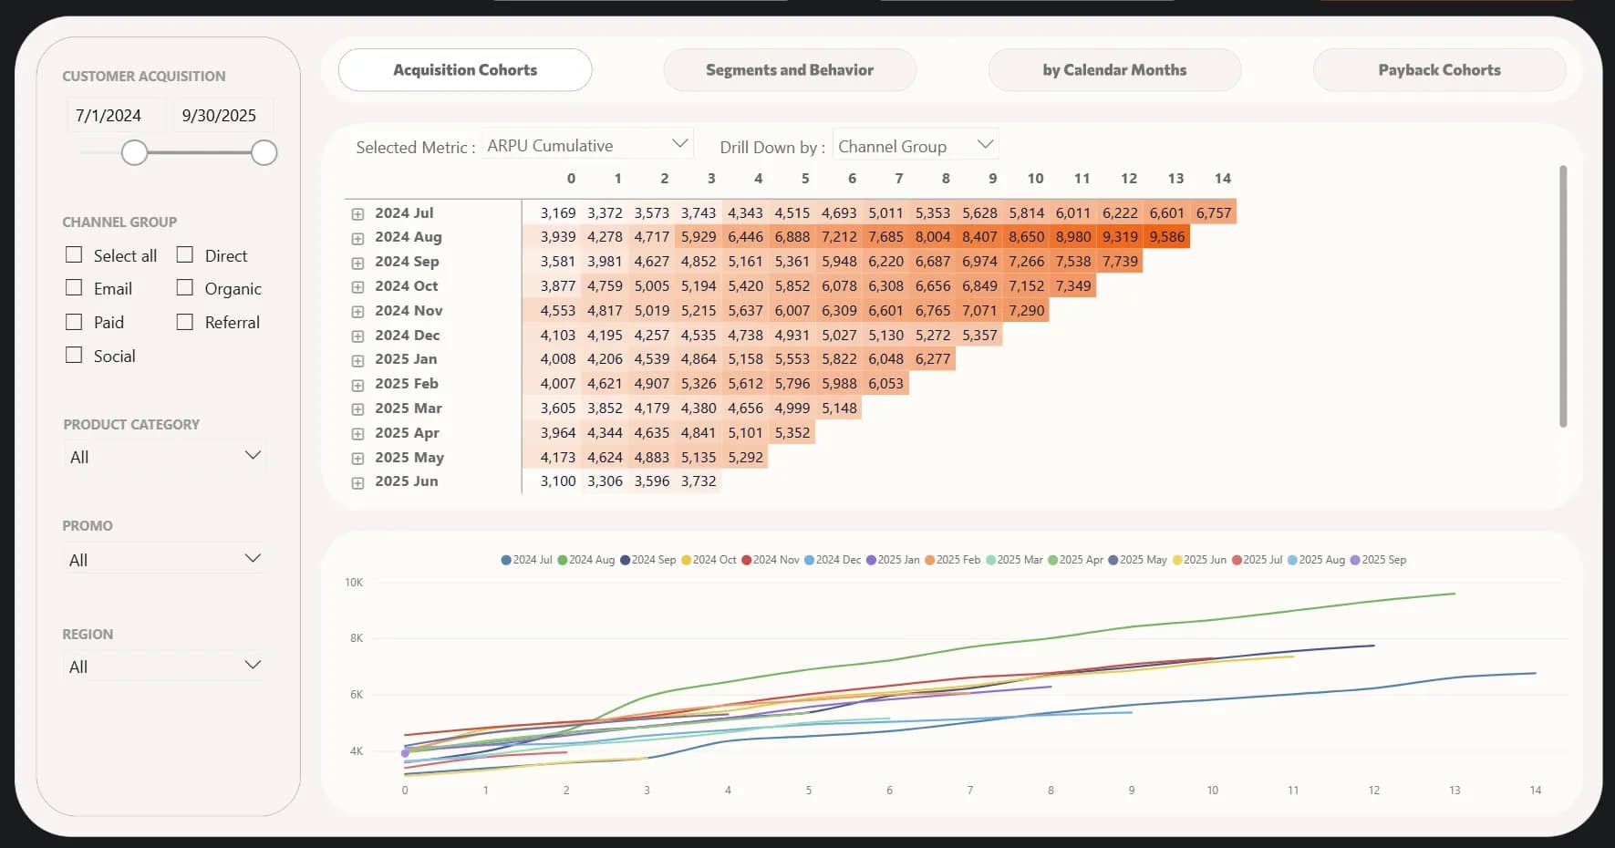The image size is (1615, 848).
Task: Expand the 2024 Jul cohort row
Action: pos(357,213)
